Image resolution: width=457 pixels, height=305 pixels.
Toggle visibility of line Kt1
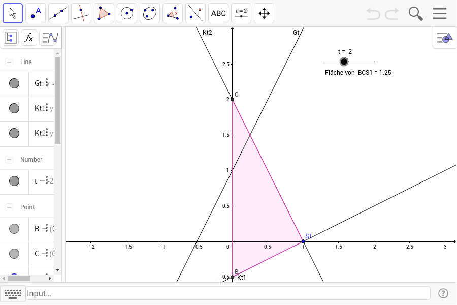coord(14,108)
